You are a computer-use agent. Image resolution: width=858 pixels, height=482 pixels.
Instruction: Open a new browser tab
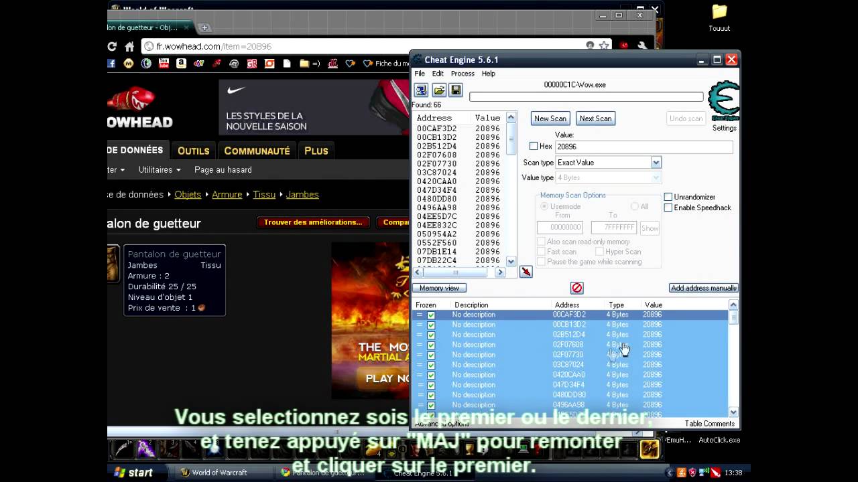coord(204,27)
